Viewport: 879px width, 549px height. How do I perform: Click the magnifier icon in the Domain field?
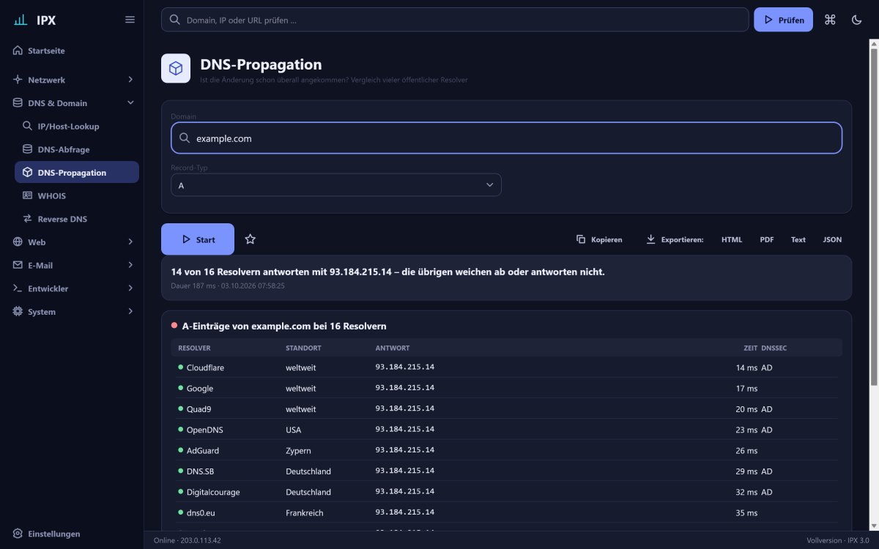[185, 138]
